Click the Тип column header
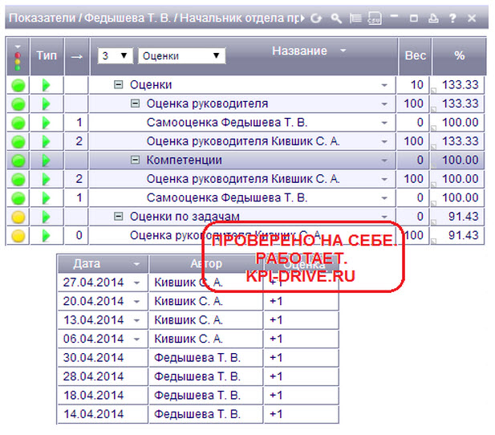This screenshot has height=435, width=495. [47, 56]
